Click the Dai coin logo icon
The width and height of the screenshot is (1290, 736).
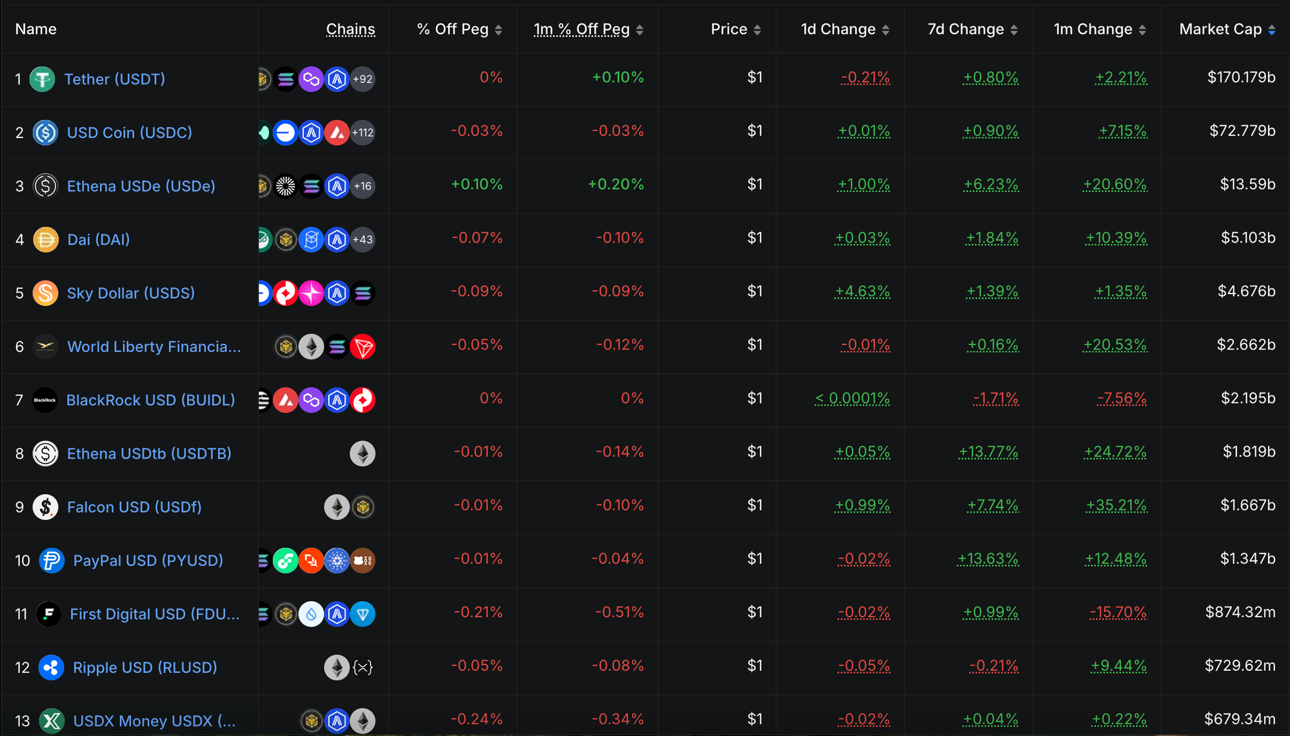tap(46, 240)
